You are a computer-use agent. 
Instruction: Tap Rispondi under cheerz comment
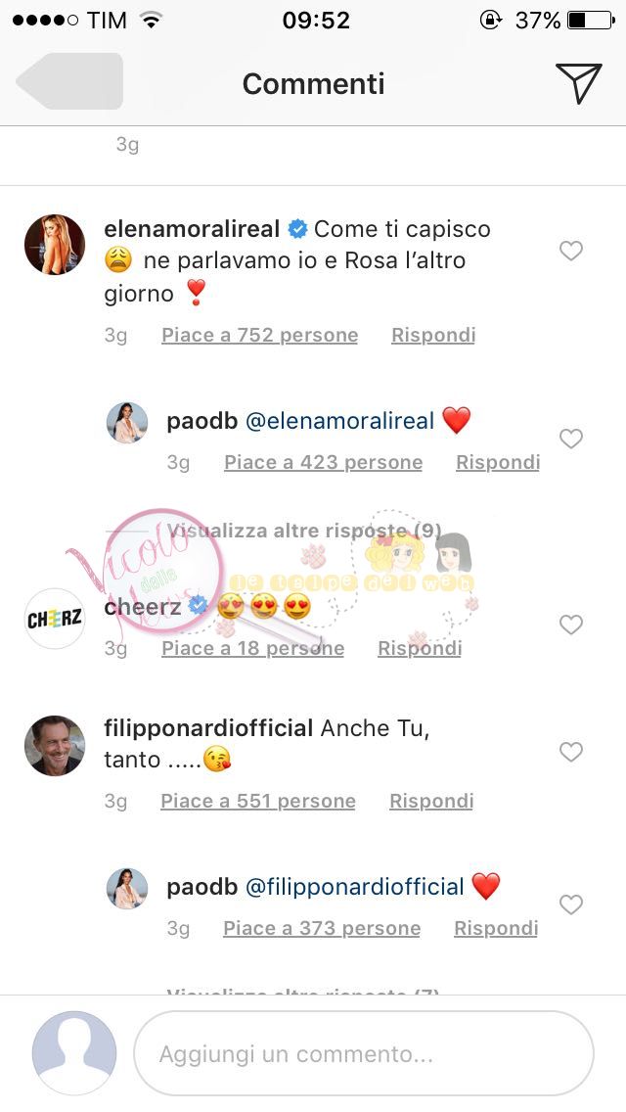420,648
